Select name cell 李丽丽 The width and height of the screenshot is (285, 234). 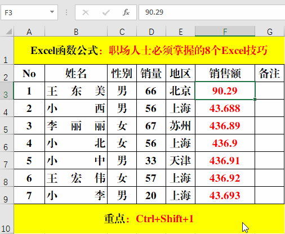(76, 125)
